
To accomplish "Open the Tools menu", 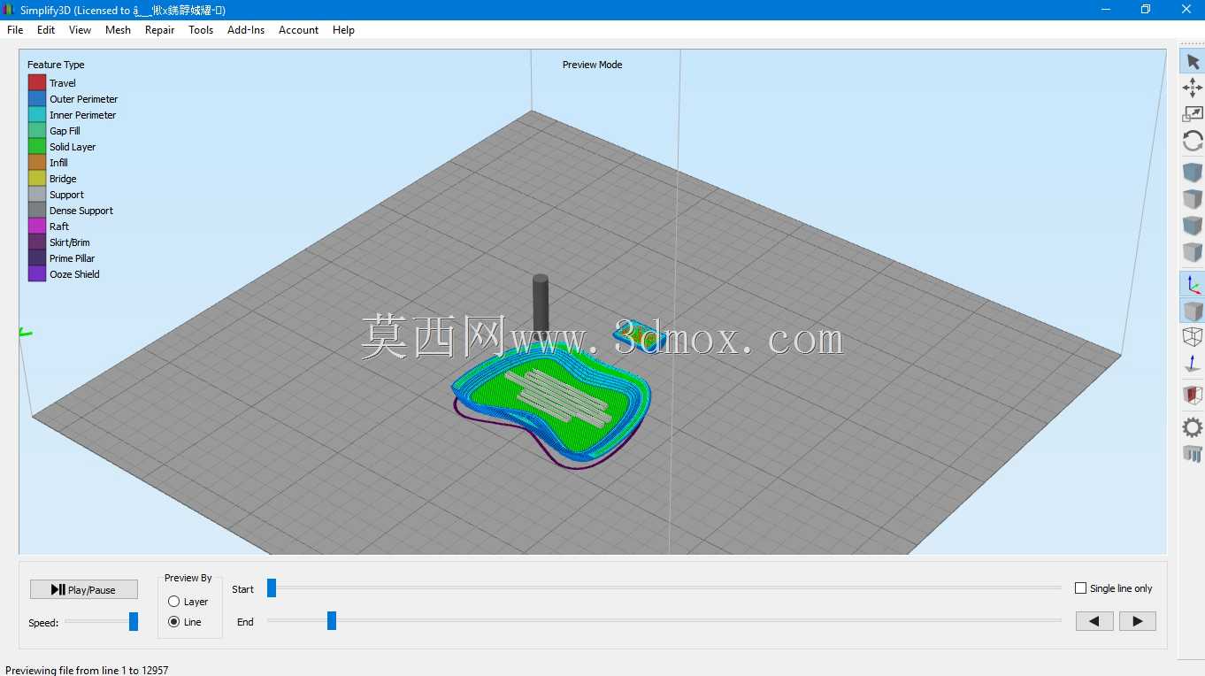I will pos(201,30).
